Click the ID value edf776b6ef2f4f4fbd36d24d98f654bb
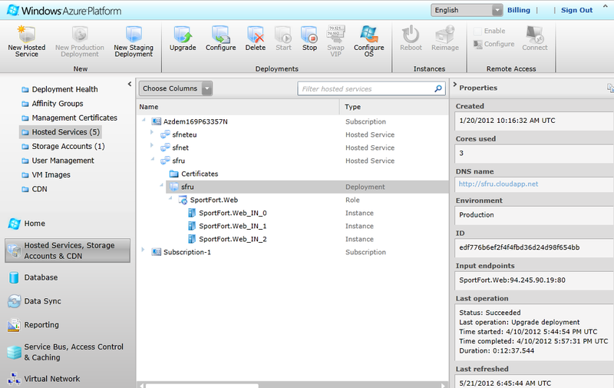 click(x=520, y=247)
